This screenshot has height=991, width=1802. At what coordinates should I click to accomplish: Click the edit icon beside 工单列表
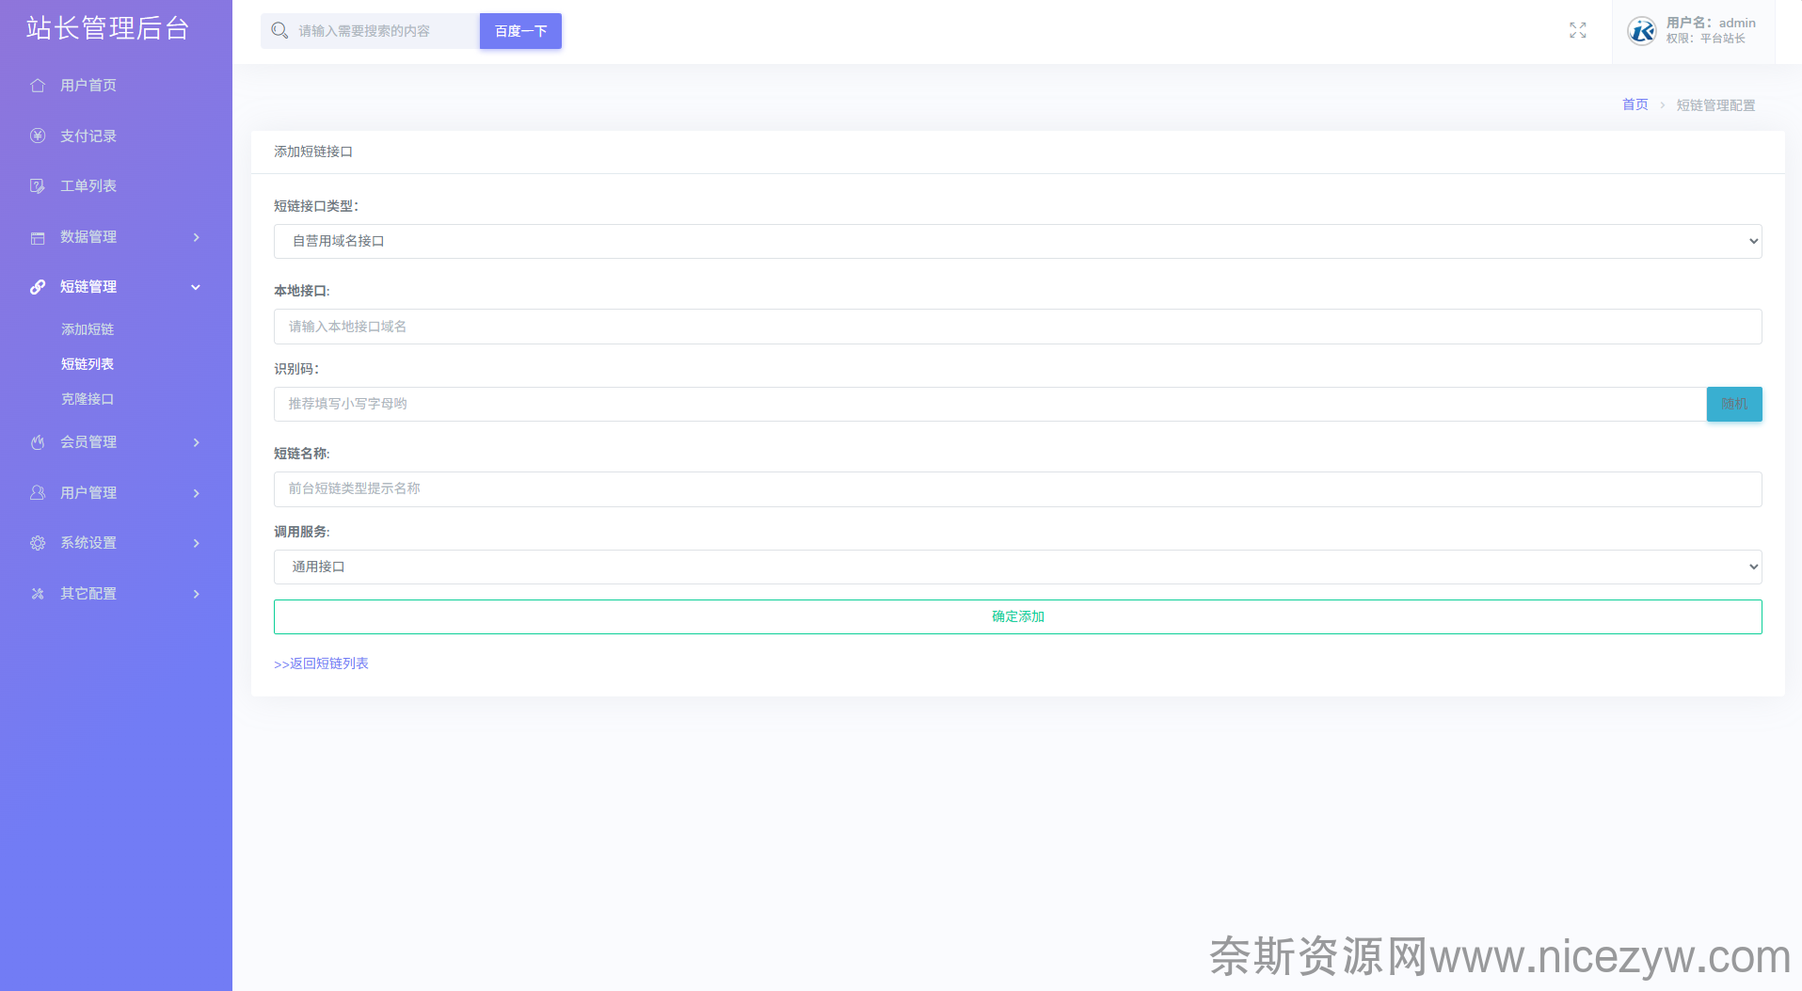click(x=38, y=186)
